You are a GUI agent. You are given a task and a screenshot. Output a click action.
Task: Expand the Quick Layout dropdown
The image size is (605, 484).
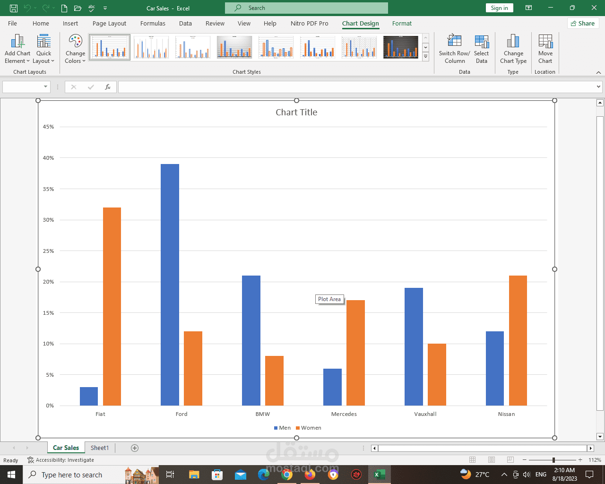[x=43, y=49]
